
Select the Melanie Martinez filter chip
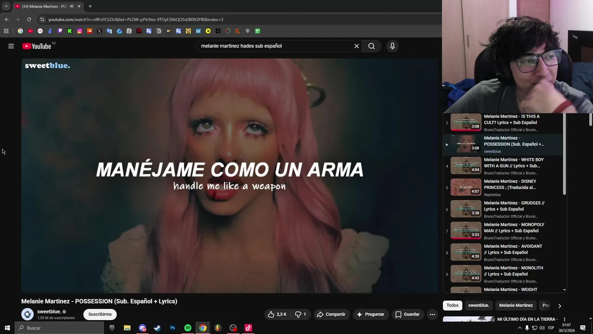516,305
